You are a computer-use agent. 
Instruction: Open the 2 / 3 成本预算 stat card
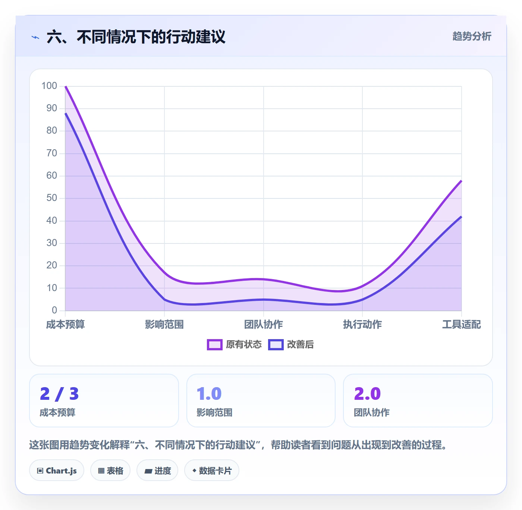pos(104,401)
